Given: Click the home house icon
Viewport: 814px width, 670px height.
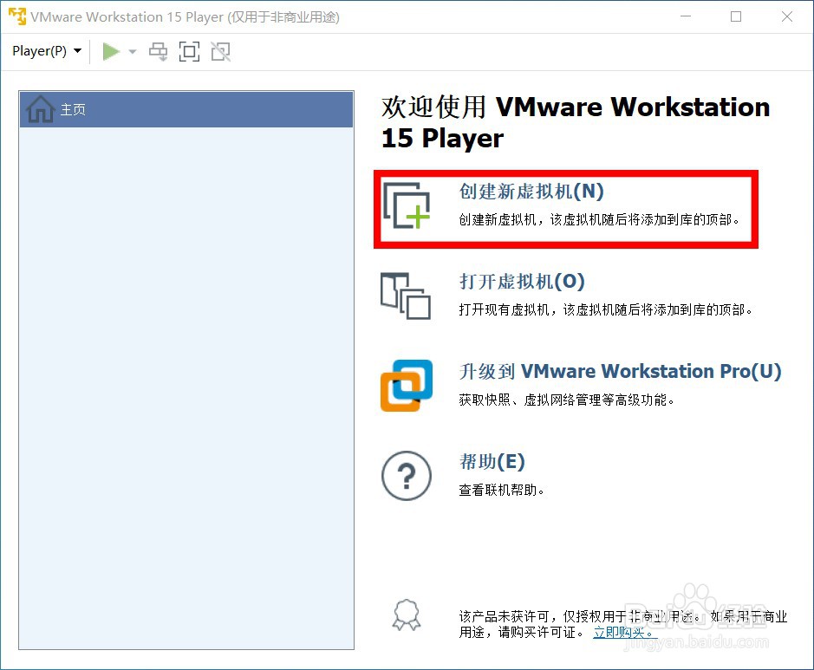Looking at the screenshot, I should tap(41, 109).
